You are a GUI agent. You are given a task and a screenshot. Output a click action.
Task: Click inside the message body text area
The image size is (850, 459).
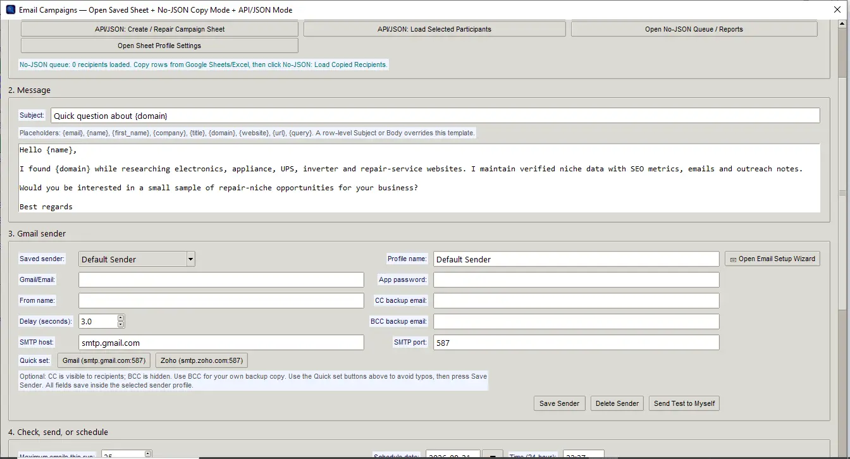419,178
